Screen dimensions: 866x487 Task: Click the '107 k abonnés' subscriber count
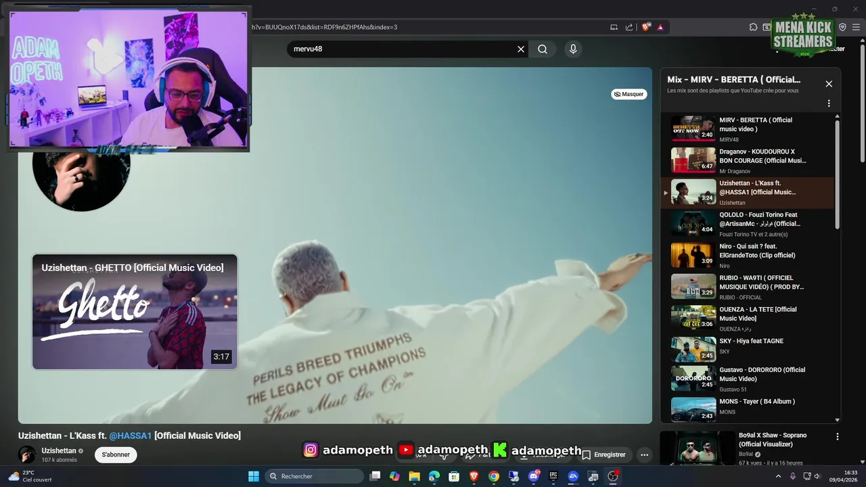click(x=59, y=460)
